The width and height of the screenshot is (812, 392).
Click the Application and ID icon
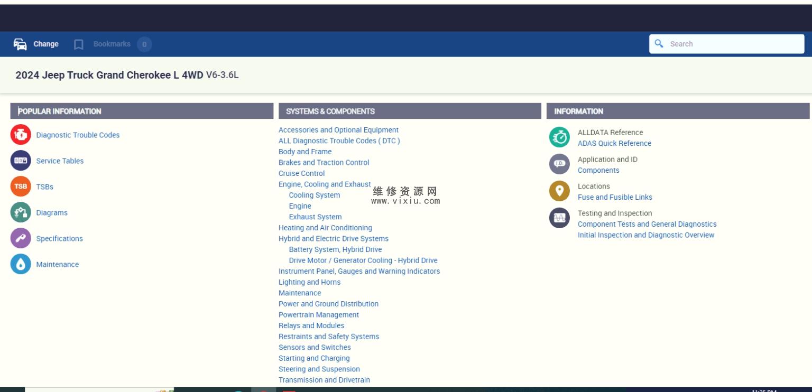(559, 164)
